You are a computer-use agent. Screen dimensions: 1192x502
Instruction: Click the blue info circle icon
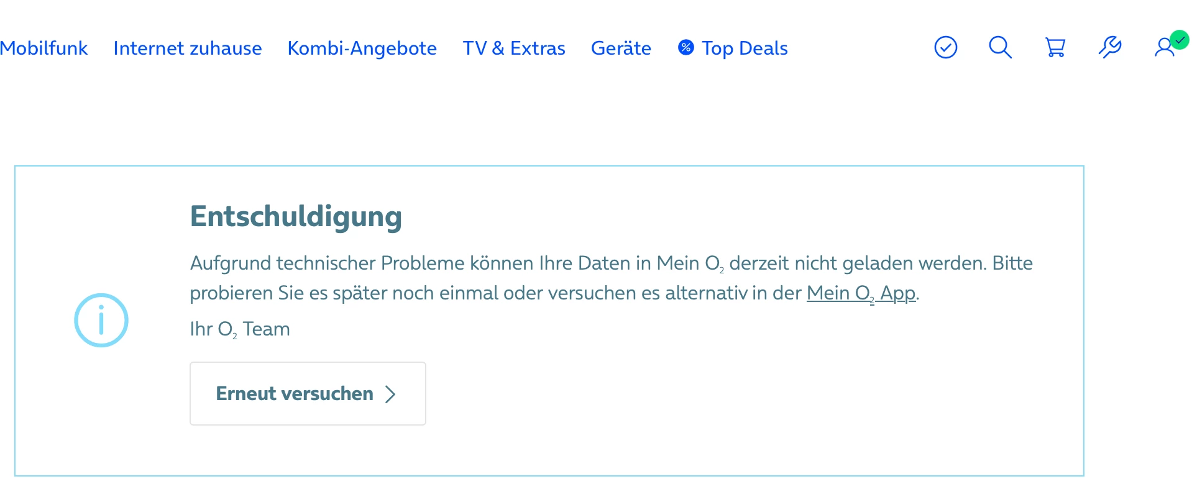coord(101,320)
